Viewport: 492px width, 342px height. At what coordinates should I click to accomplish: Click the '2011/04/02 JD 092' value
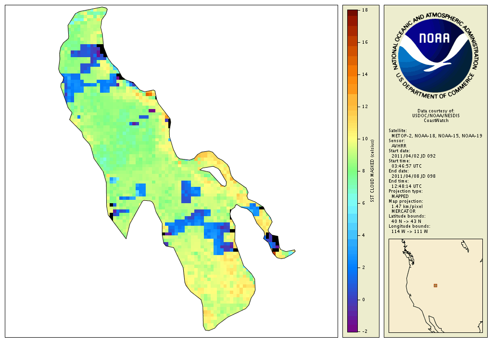tap(414, 156)
